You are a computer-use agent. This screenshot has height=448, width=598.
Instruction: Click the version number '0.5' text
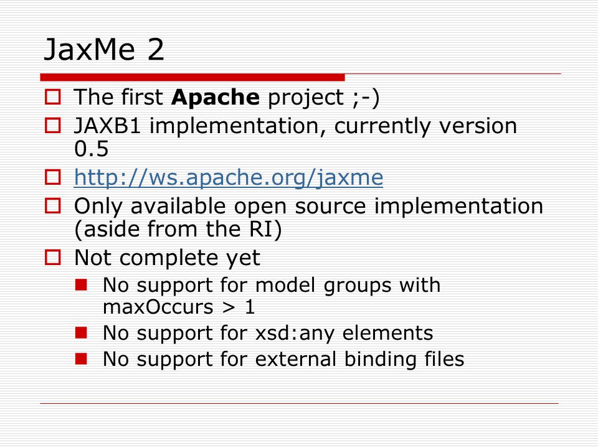92,149
